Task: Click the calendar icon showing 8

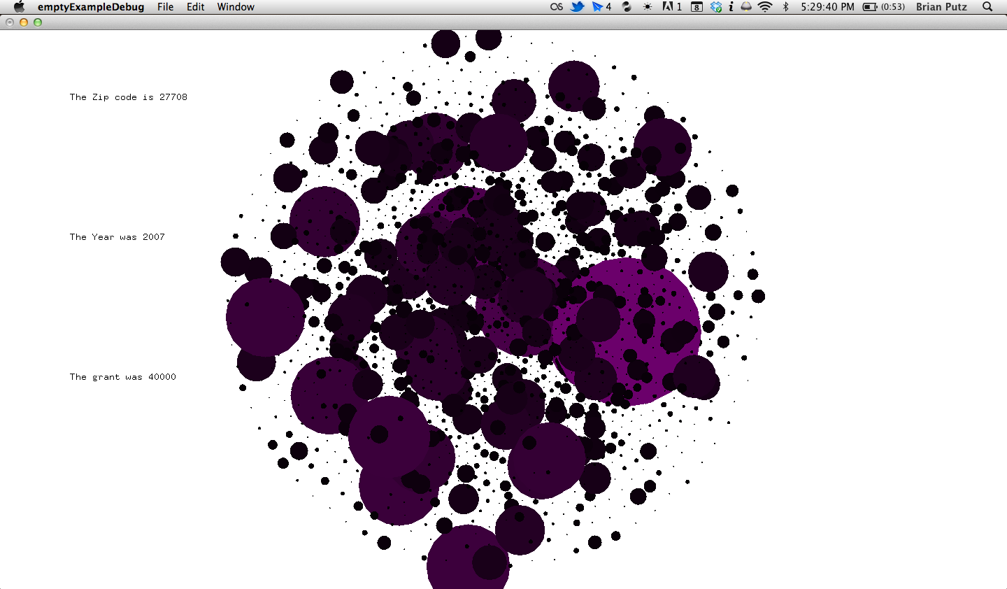Action: click(697, 7)
